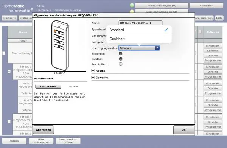Click the Name input field
227x148 pixels.
click(x=140, y=23)
